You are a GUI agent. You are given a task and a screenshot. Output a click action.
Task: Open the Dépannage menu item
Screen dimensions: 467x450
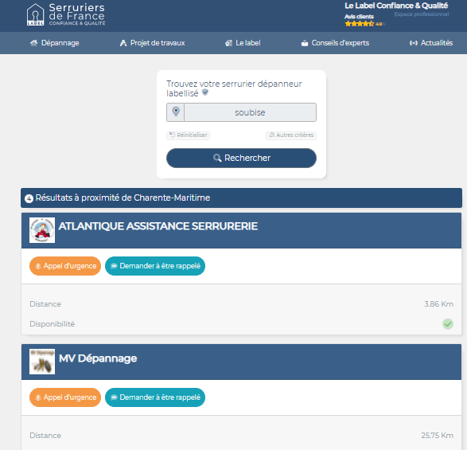coord(55,43)
